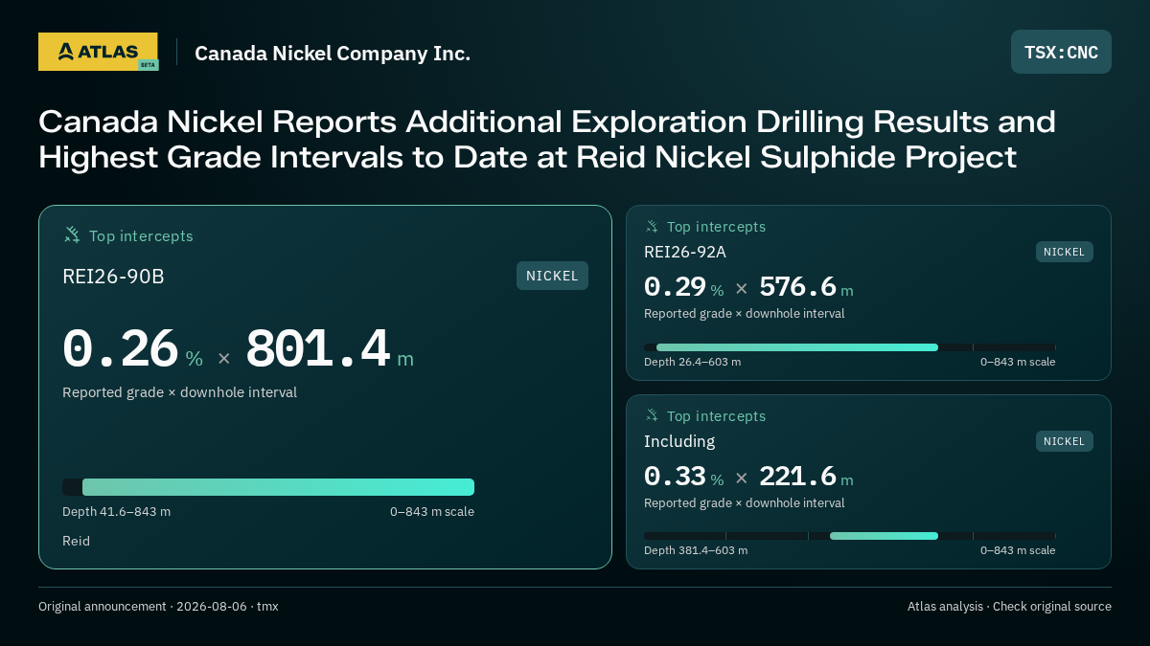Click the drilling results headline text
The width and height of the screenshot is (1150, 646).
[547, 140]
